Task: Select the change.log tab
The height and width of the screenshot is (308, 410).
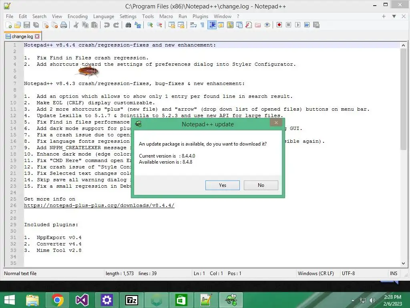Action: (x=22, y=36)
